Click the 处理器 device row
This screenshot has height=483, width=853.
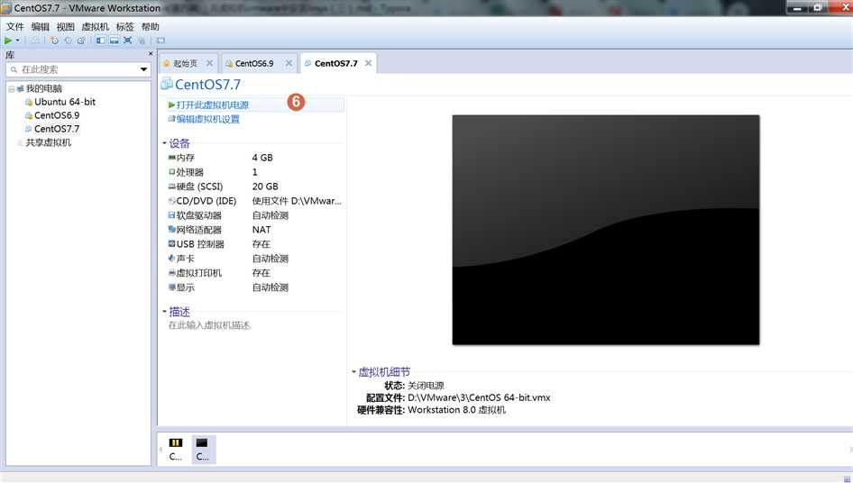pyautogui.click(x=254, y=172)
